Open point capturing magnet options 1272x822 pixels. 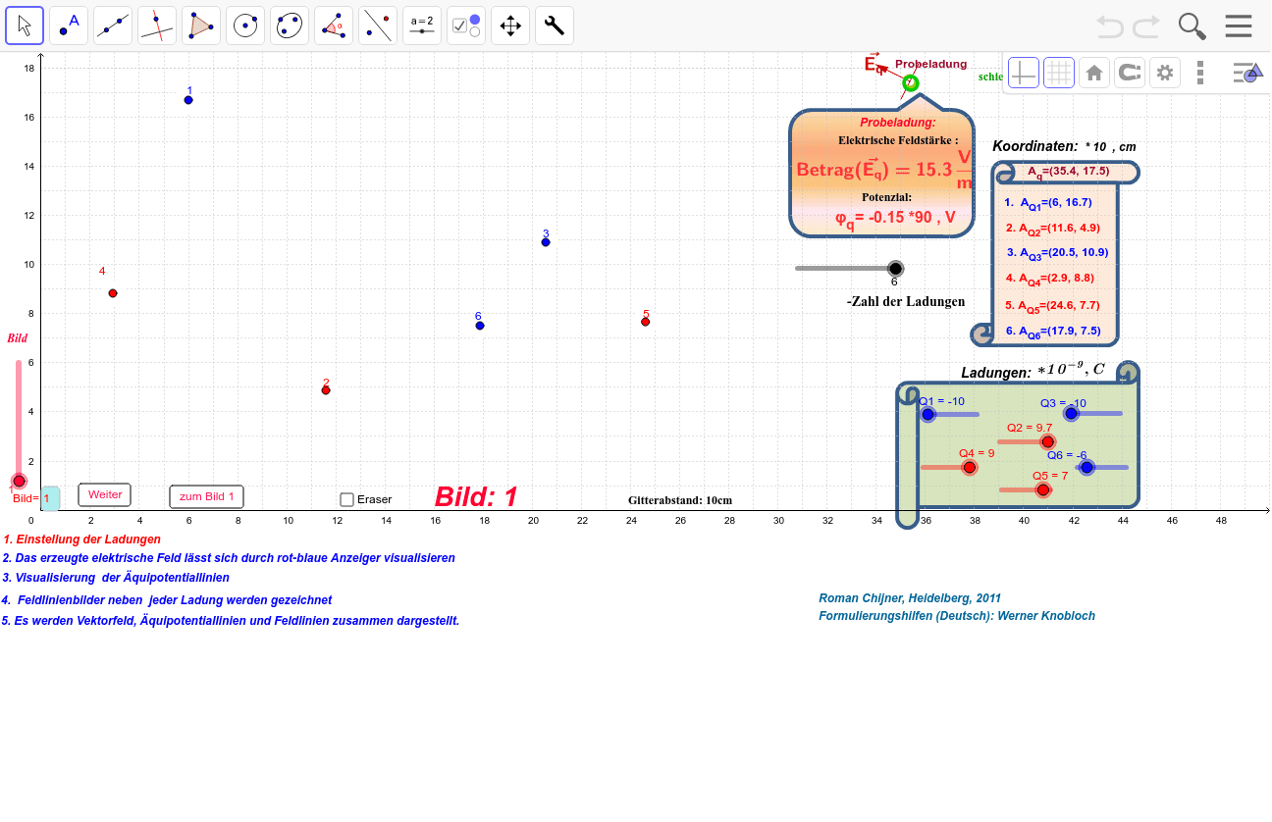(1130, 73)
